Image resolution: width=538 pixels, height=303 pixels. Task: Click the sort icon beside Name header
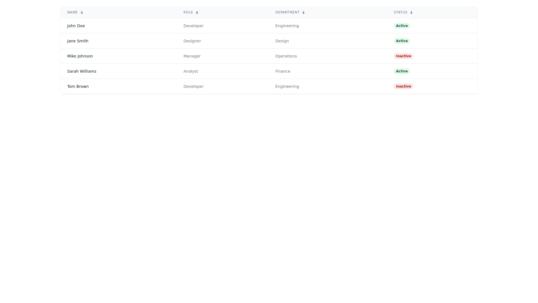82,13
